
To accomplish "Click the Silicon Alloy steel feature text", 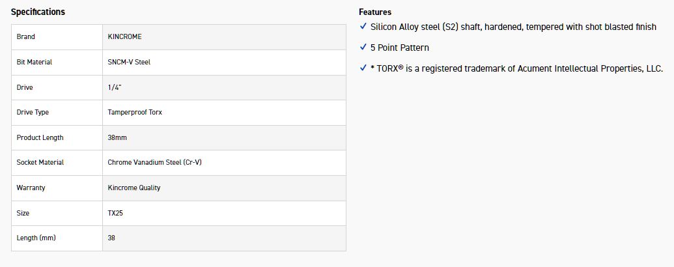I will [x=513, y=27].
